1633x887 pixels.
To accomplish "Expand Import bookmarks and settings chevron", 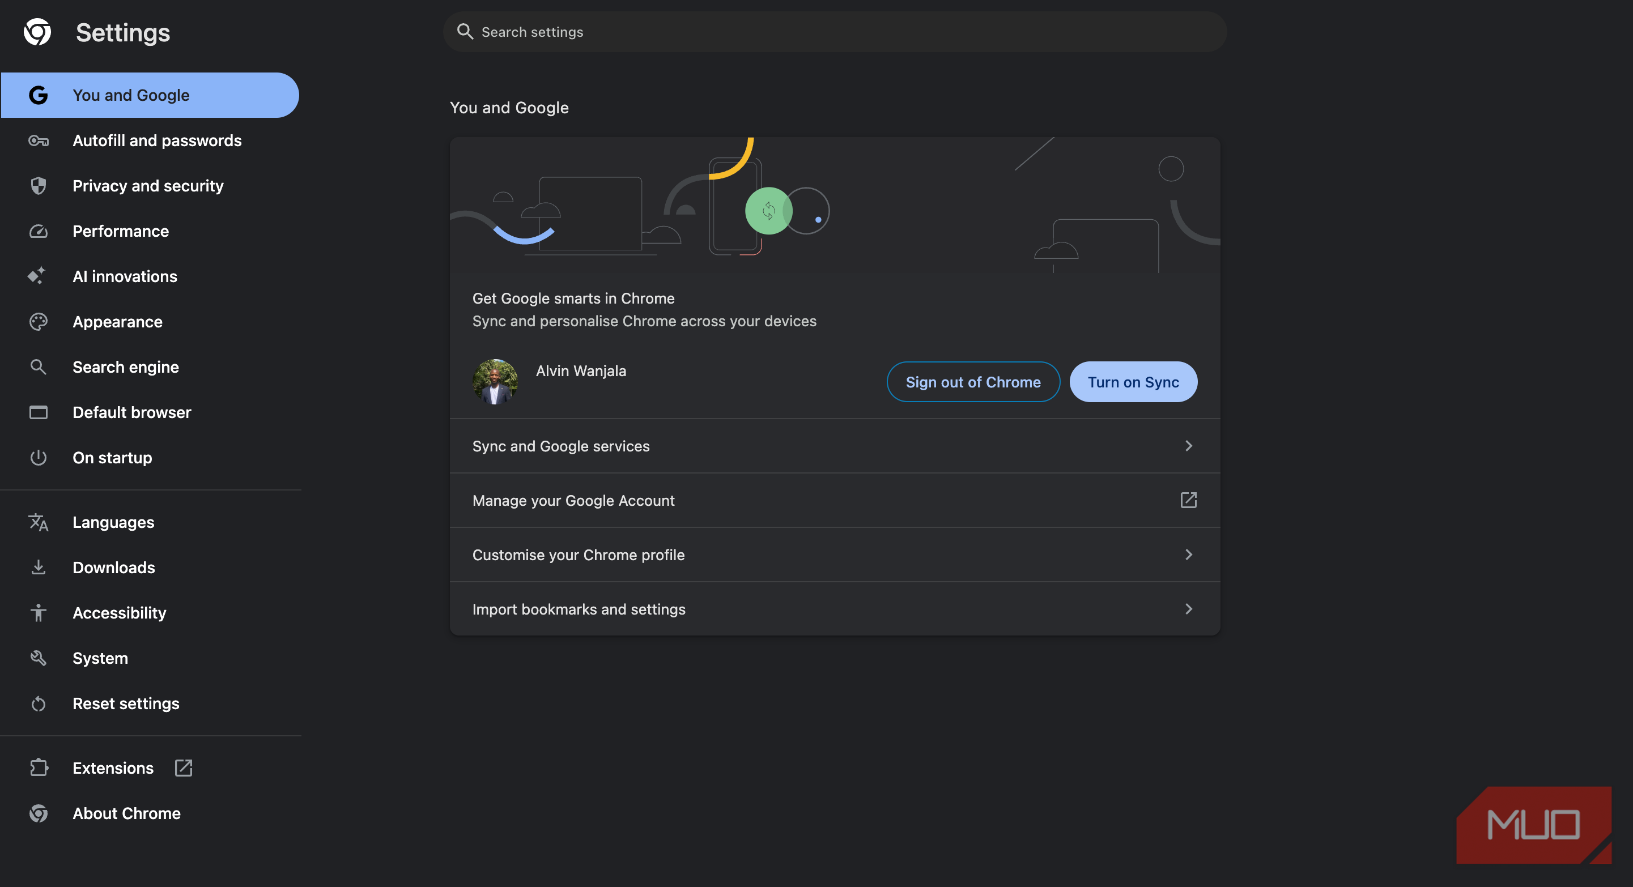I will [1188, 609].
